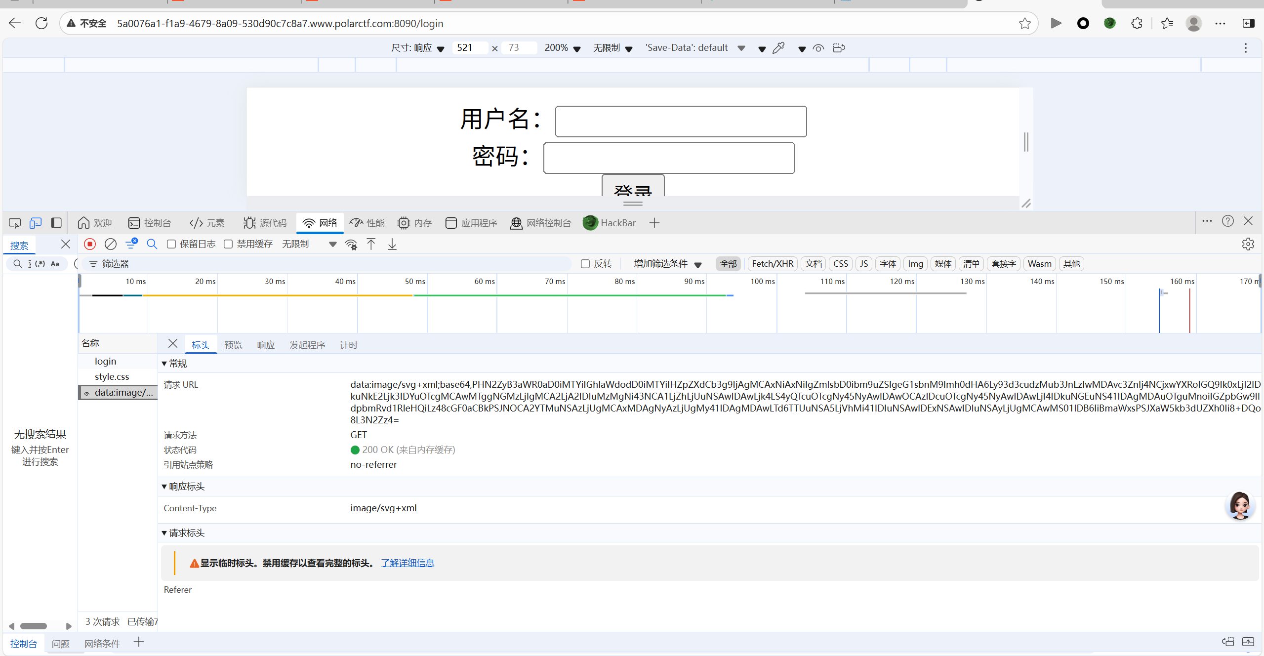
Task: Enable the 保留日志 checkbox
Action: pos(171,244)
